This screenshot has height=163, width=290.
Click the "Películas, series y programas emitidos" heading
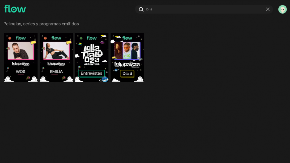[41, 24]
